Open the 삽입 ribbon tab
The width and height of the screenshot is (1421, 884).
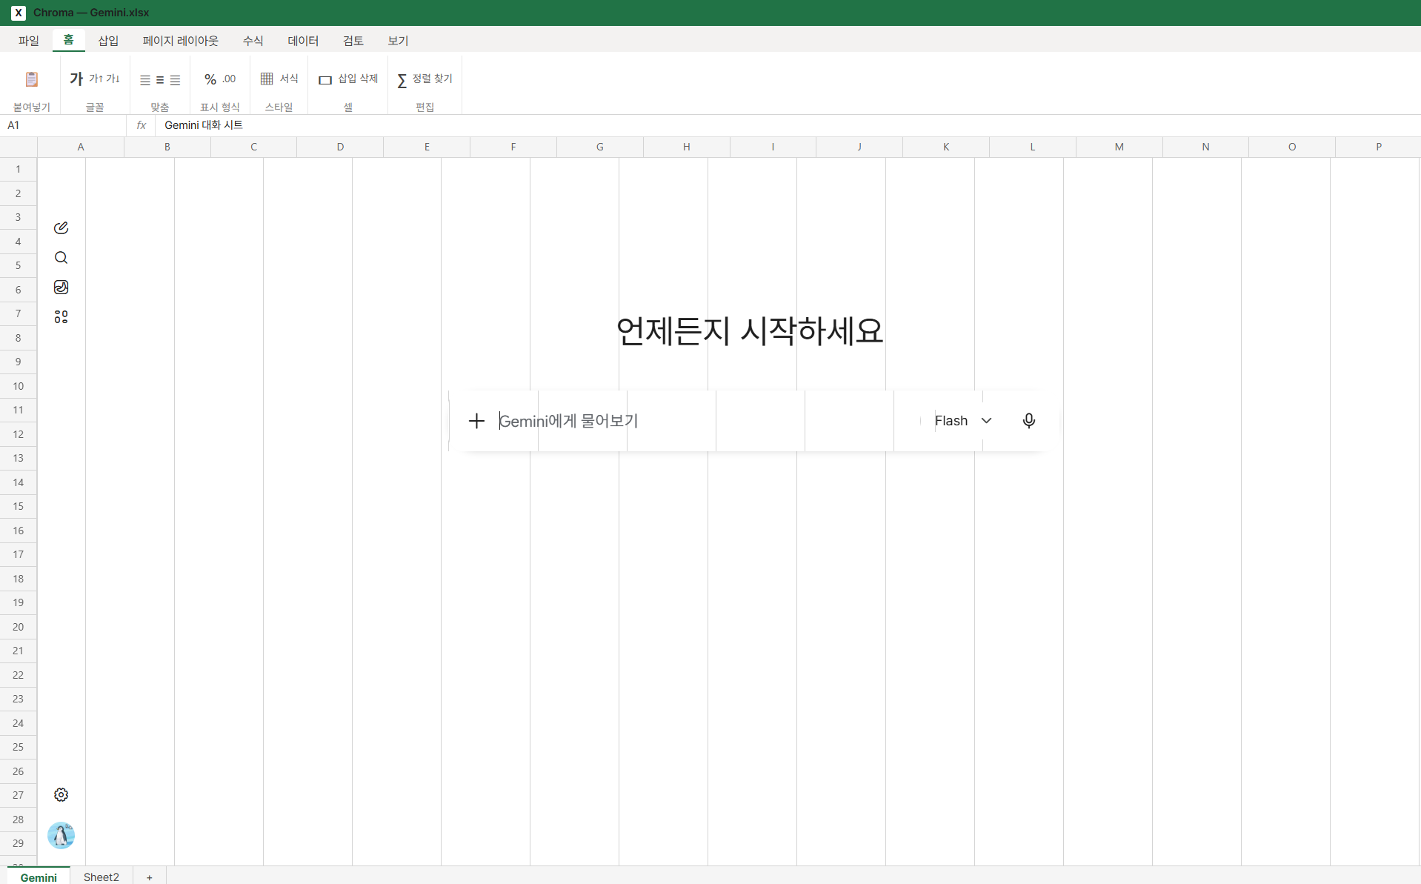pyautogui.click(x=108, y=41)
